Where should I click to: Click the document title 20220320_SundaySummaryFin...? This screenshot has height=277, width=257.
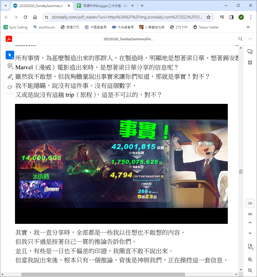128,39
